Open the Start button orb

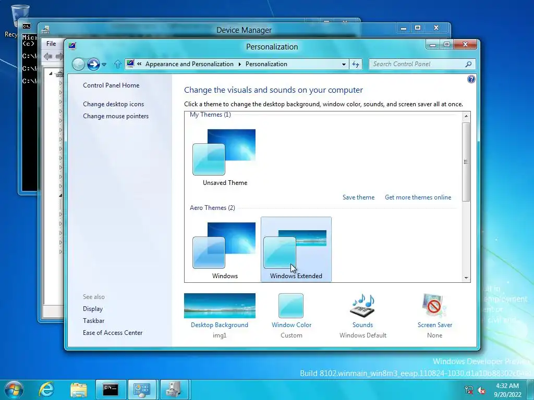(x=14, y=390)
